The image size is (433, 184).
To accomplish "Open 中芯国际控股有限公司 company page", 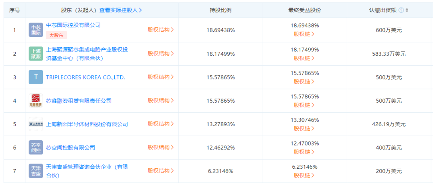I will click(x=73, y=25).
